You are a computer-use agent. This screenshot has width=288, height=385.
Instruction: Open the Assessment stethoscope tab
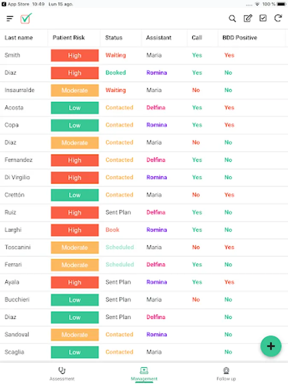pos(62,374)
